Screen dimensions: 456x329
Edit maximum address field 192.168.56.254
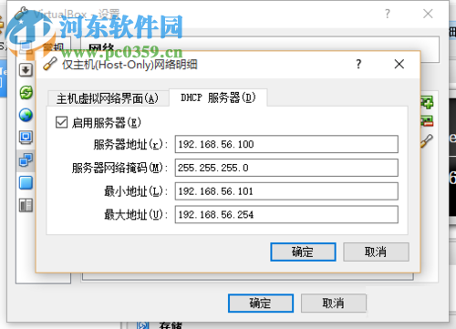coord(286,214)
